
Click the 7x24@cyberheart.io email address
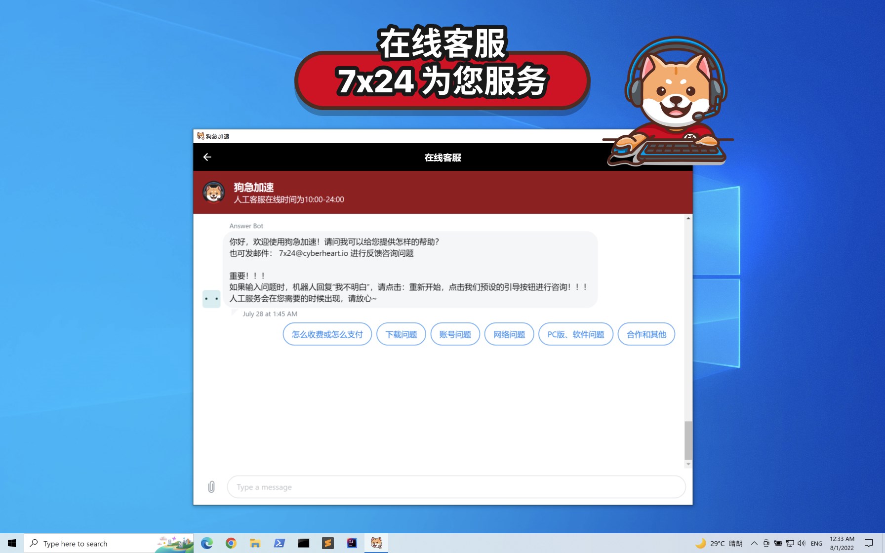314,253
